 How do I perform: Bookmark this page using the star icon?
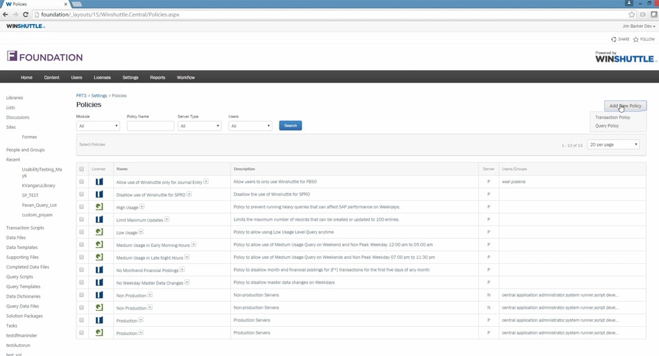(x=631, y=15)
